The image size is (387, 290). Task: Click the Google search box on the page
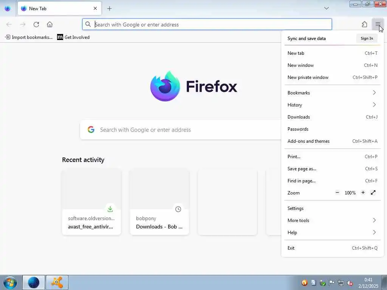coord(181,130)
